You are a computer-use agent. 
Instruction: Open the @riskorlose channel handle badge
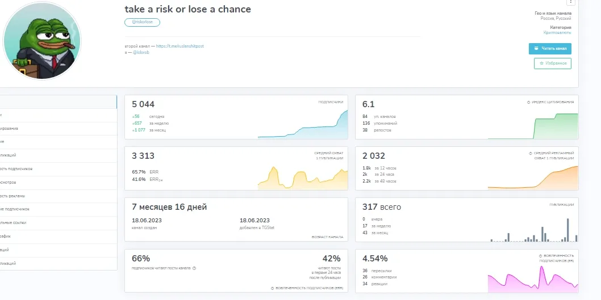[142, 22]
